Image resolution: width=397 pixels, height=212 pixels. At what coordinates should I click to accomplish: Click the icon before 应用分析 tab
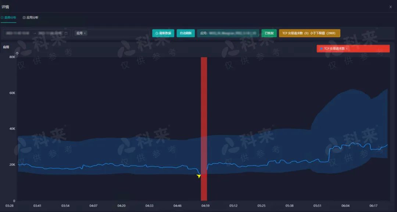(x=24, y=18)
